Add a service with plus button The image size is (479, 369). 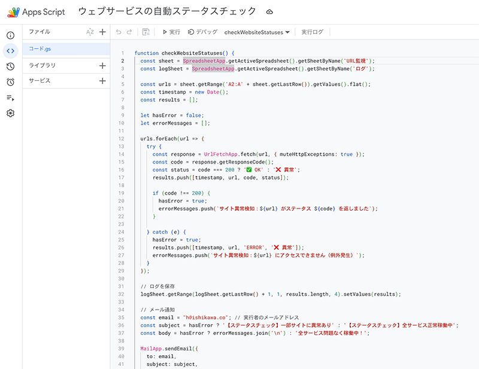pos(102,81)
